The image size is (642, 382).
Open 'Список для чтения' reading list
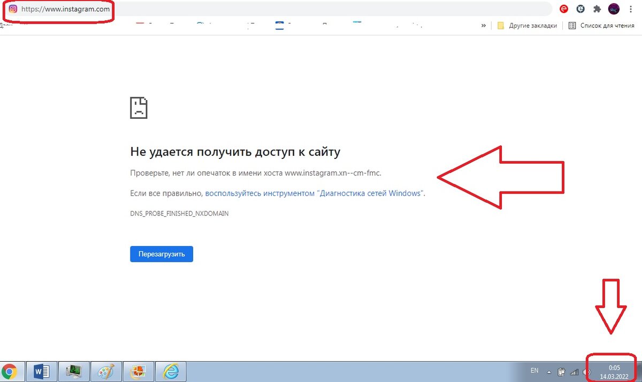click(x=602, y=25)
